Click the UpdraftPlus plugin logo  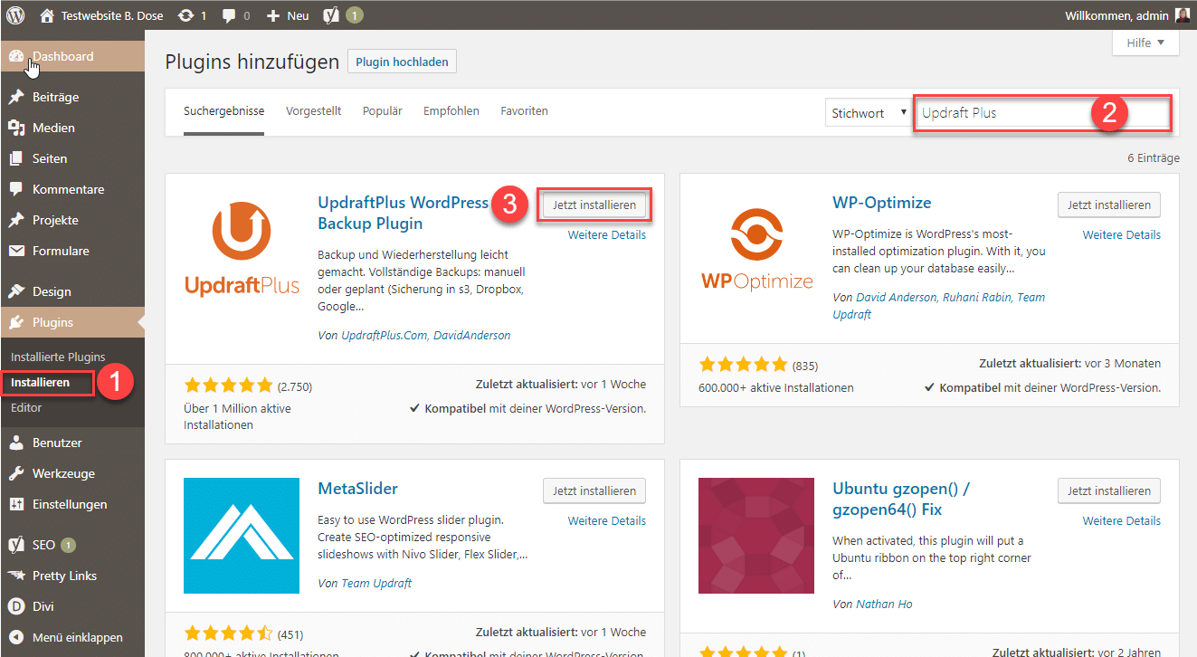click(242, 249)
